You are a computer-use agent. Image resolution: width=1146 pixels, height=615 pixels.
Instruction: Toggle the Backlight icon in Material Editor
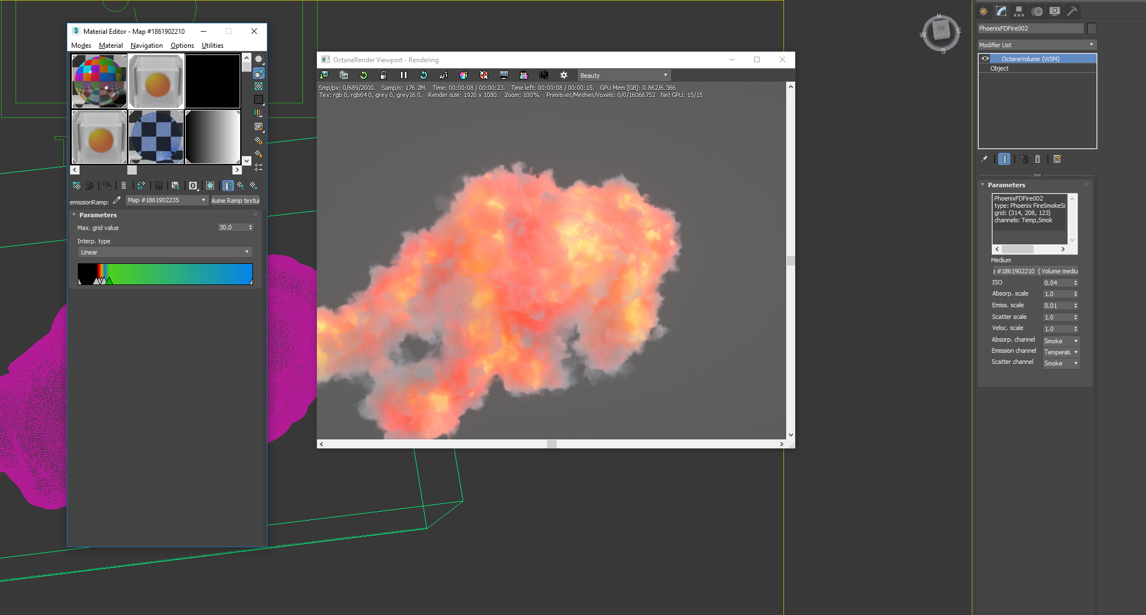click(259, 73)
